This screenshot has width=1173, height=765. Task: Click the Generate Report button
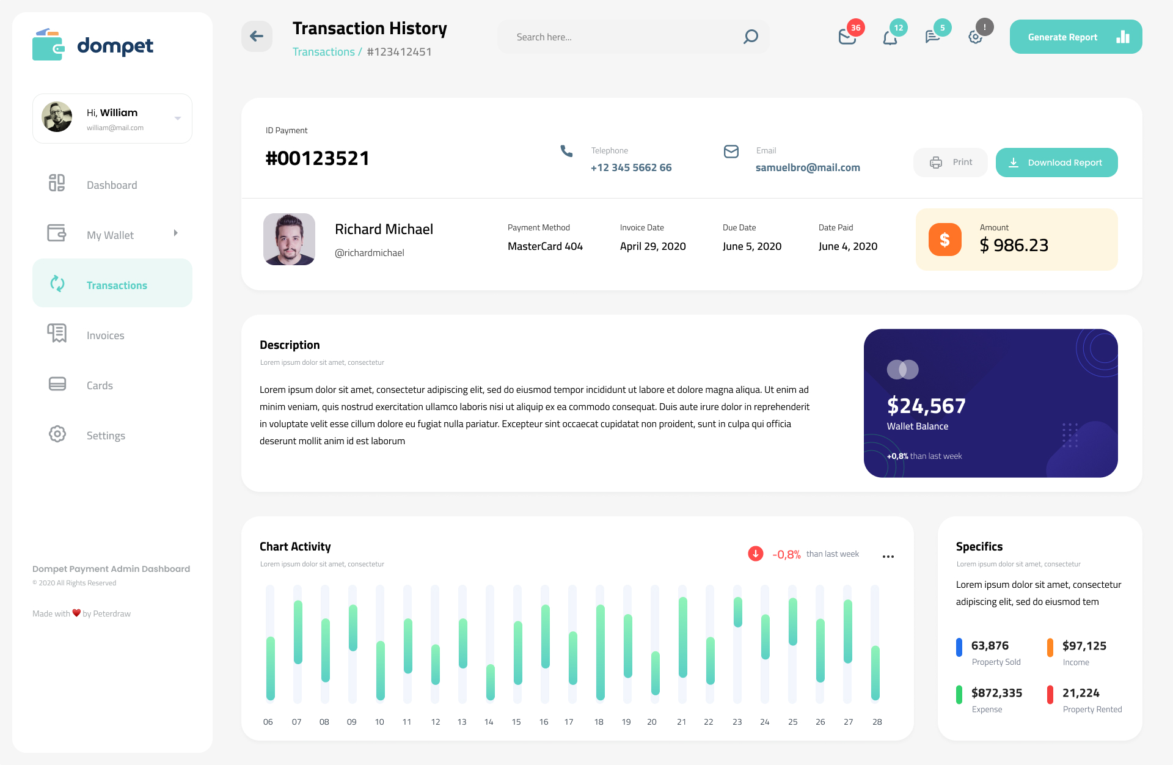click(x=1063, y=37)
